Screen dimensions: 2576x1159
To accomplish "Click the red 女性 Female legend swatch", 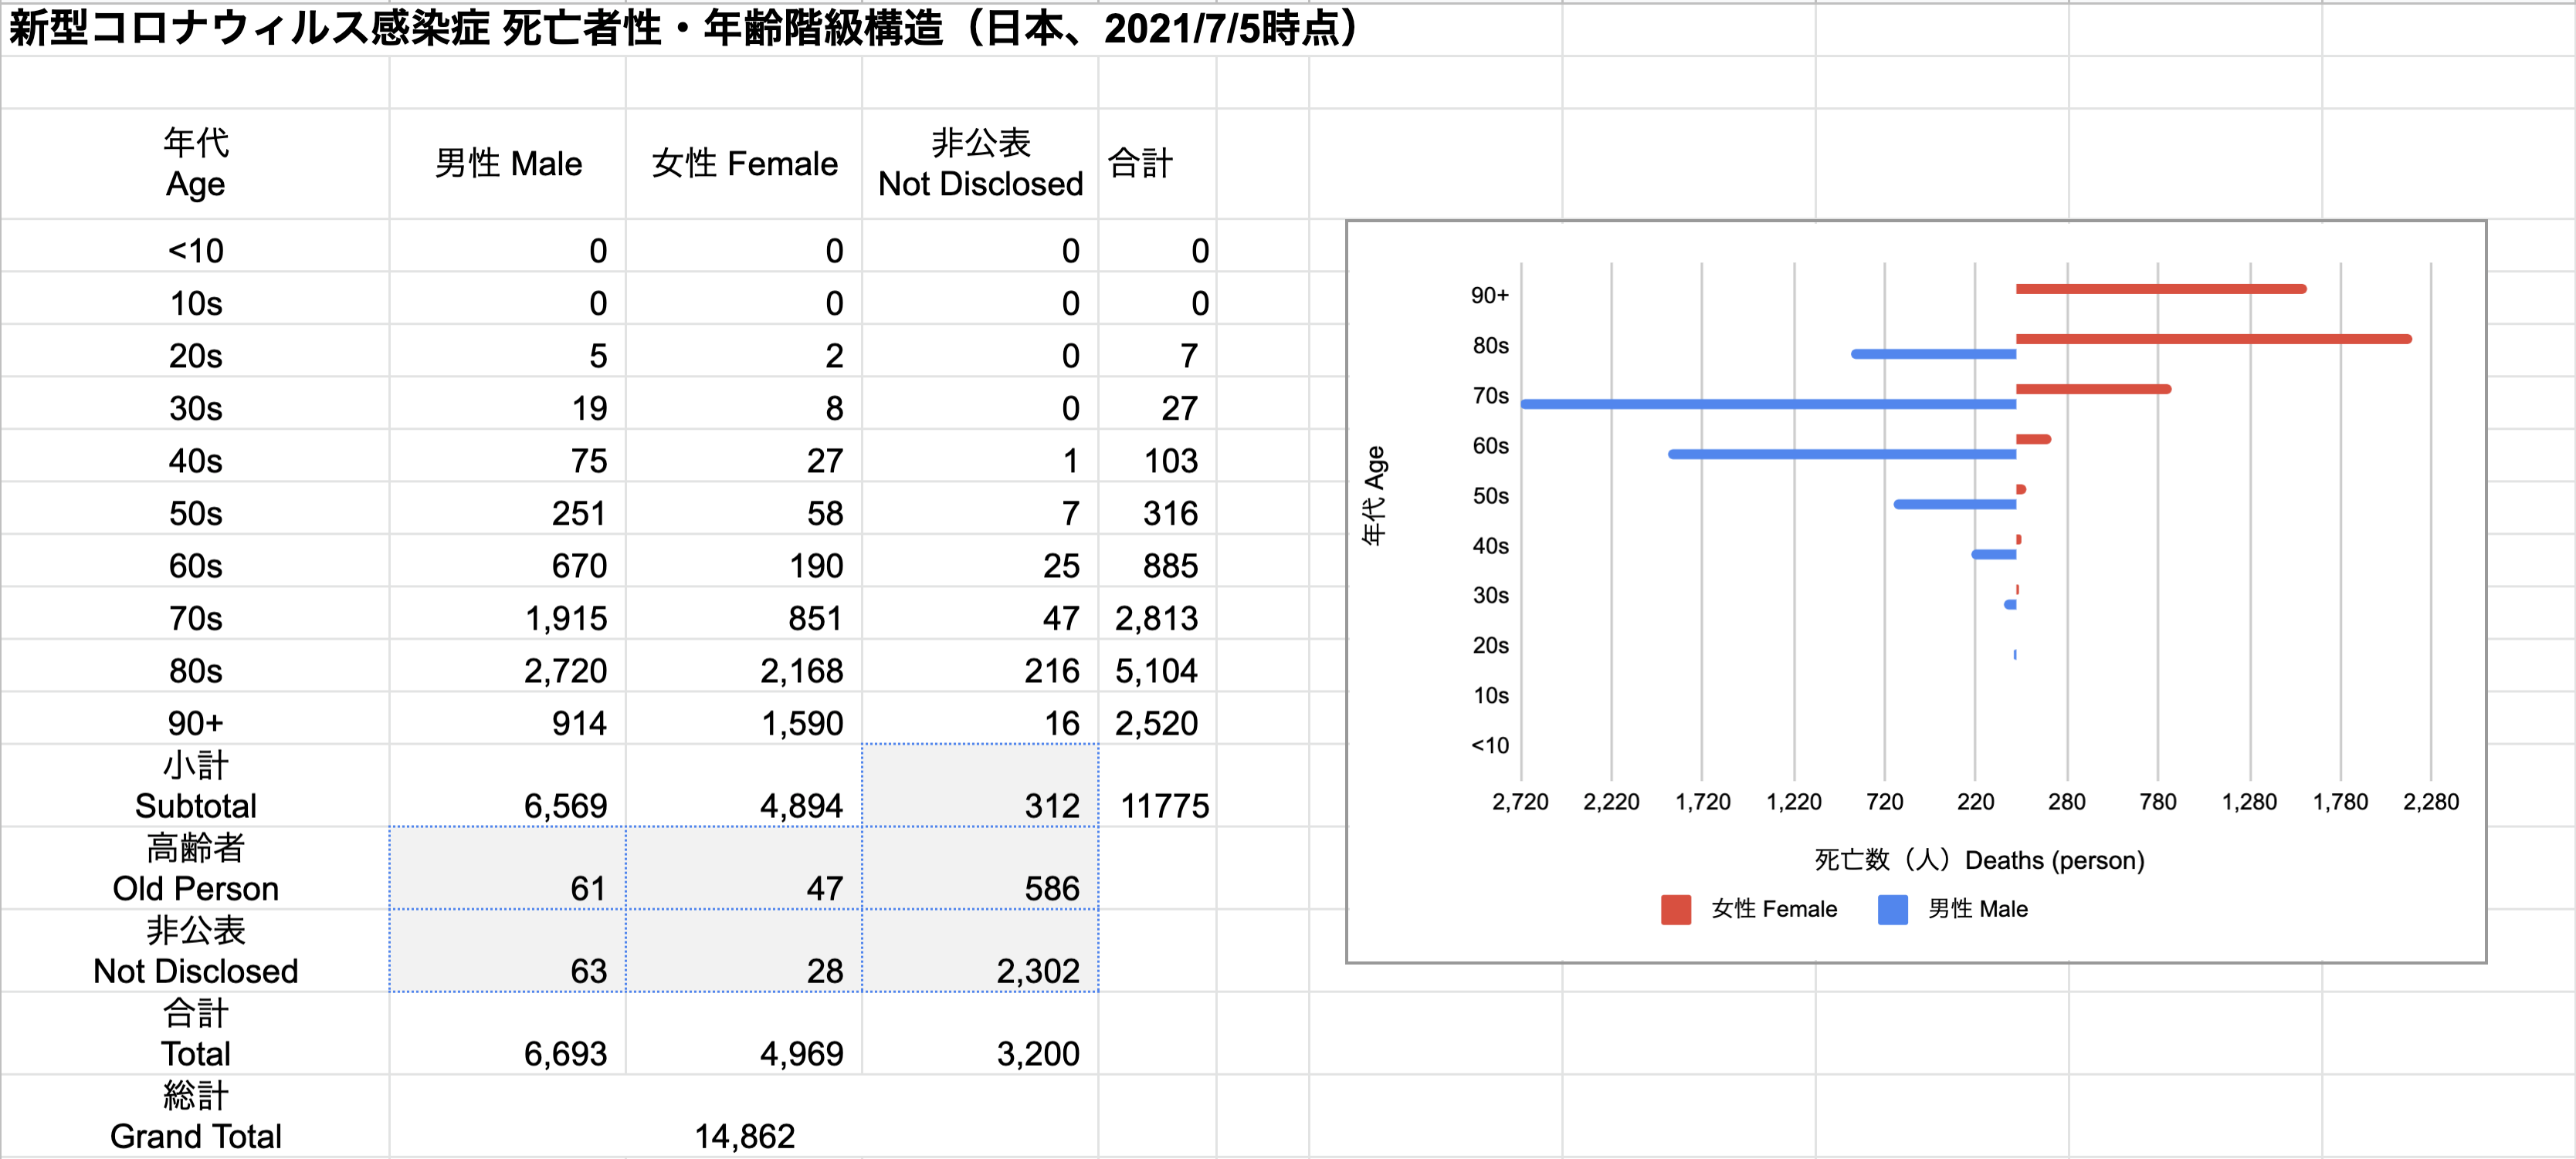I will click(1675, 909).
